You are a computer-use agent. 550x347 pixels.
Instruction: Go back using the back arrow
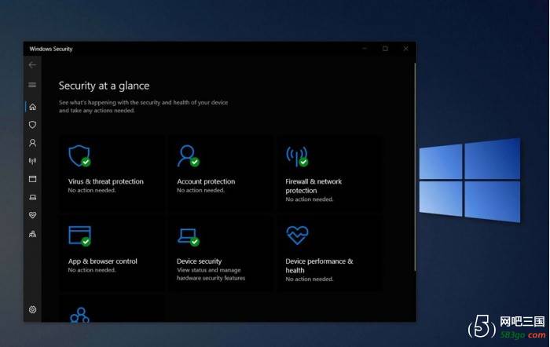coord(32,65)
